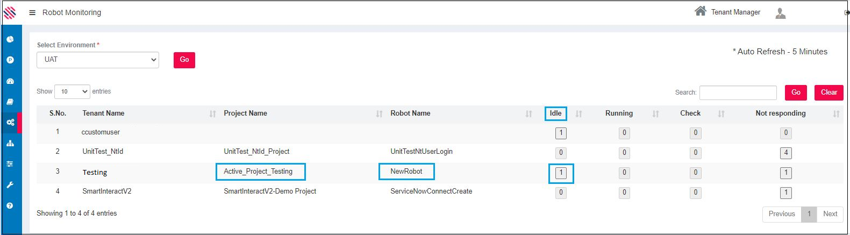This screenshot has height=235, width=850.
Task: Sort table by Tenant Name column
Action: click(103, 113)
